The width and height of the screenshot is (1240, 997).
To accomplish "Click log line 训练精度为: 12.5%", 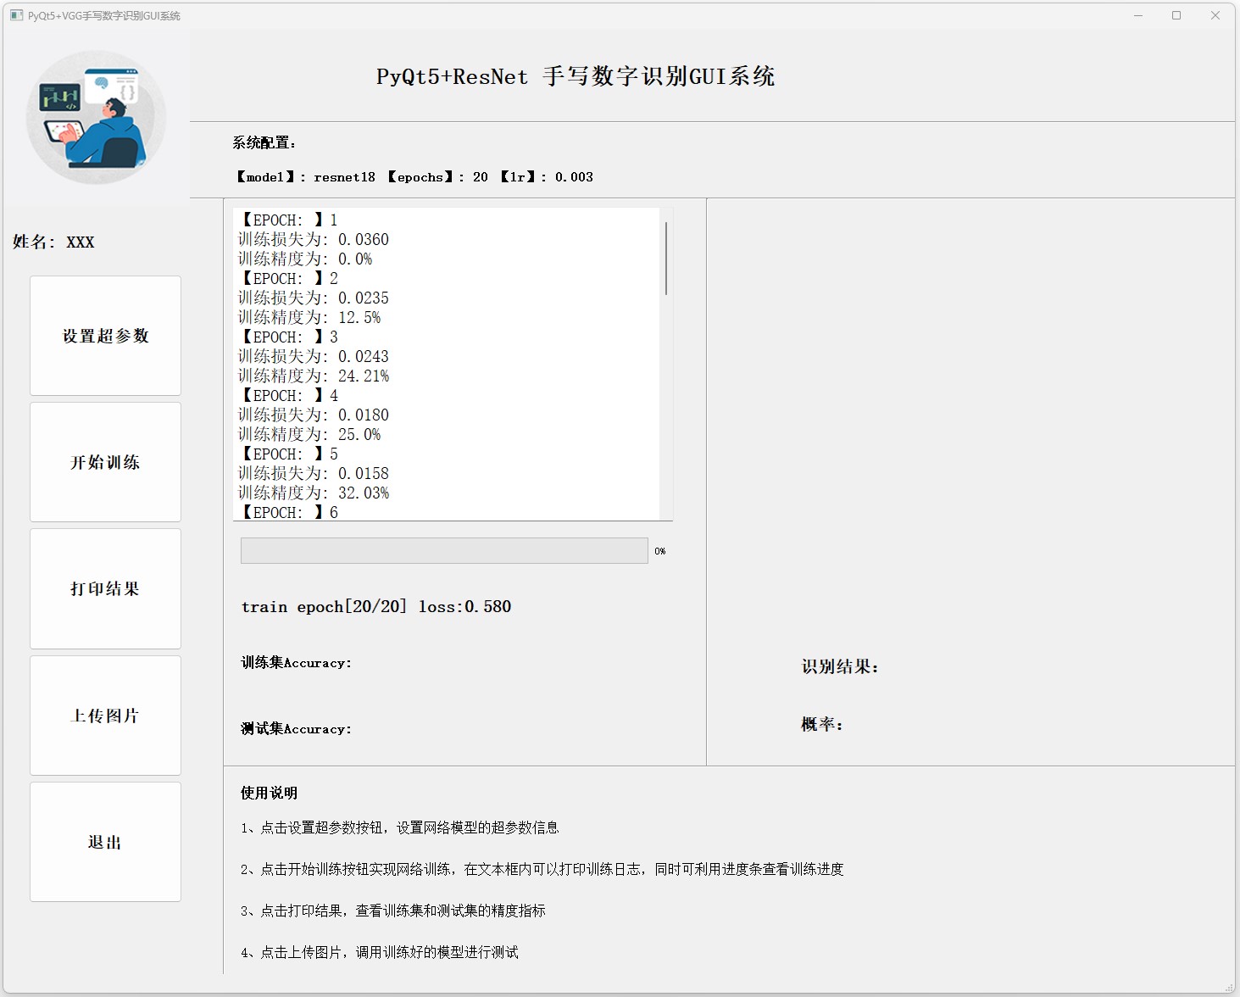I will tap(309, 317).
